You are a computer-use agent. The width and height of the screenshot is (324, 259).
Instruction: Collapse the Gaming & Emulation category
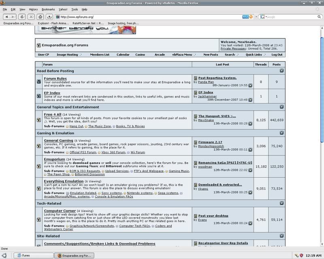(x=281, y=133)
